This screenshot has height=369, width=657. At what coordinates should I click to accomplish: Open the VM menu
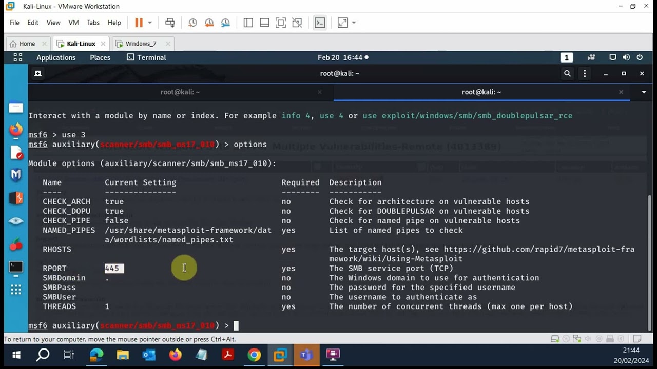(x=73, y=23)
